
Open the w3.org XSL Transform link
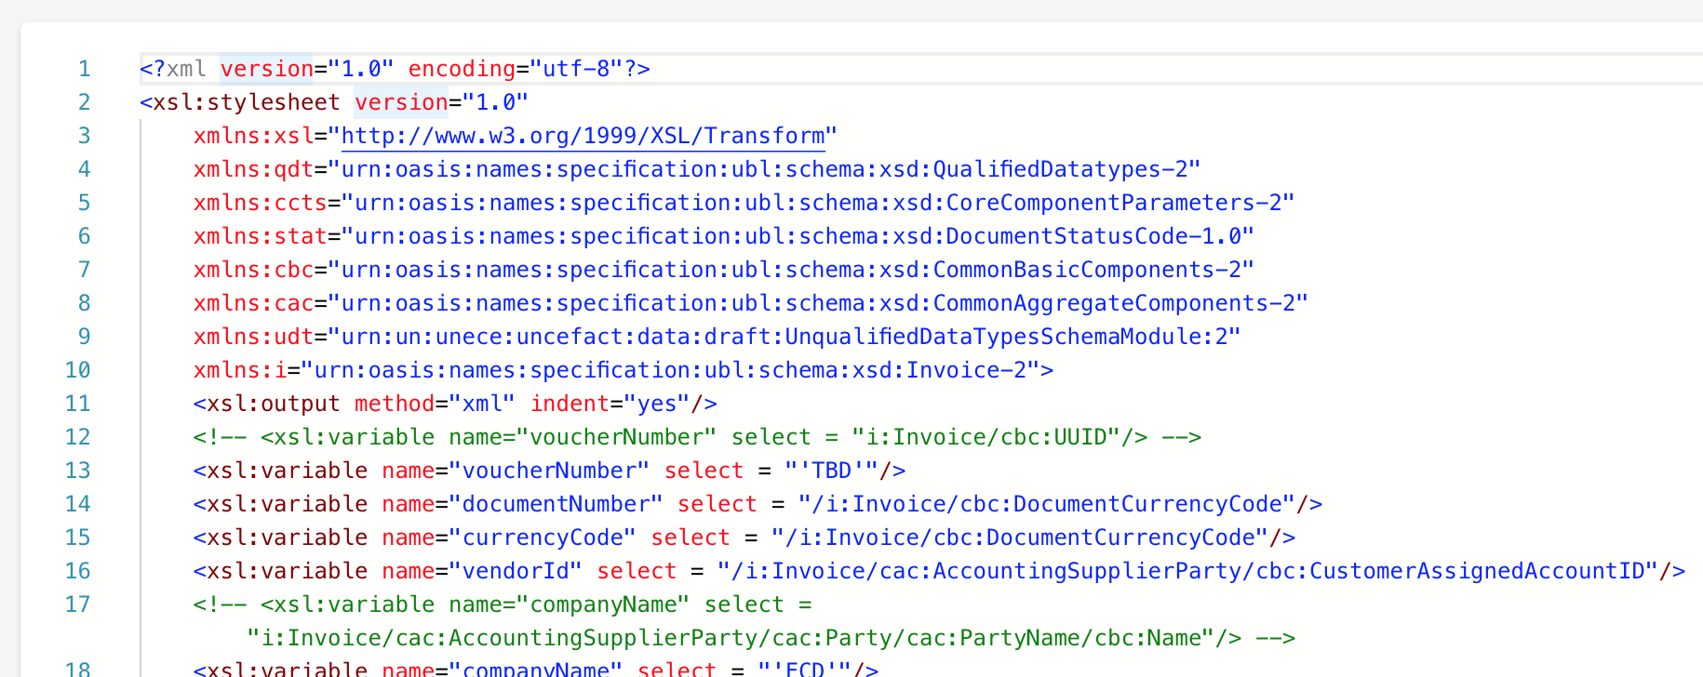(583, 136)
